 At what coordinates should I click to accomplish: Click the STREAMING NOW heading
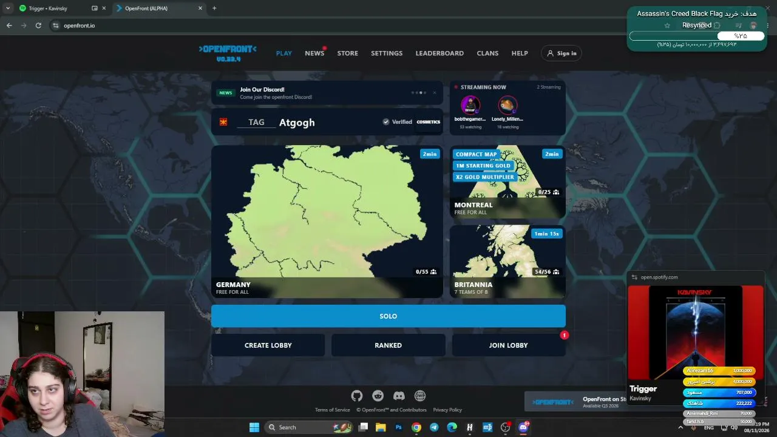click(483, 87)
